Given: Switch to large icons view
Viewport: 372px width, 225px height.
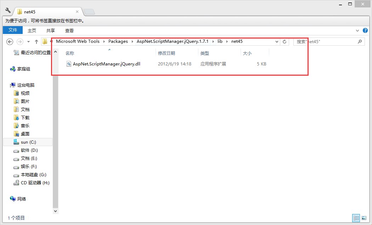Looking at the screenshot, I should pyautogui.click(x=364, y=218).
